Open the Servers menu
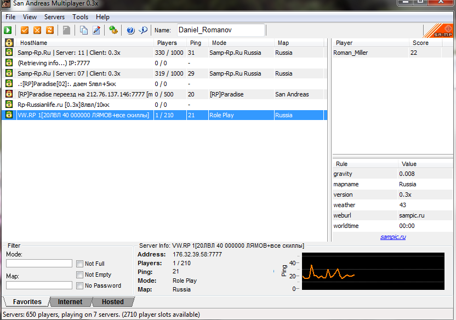456x320 pixels. click(54, 17)
